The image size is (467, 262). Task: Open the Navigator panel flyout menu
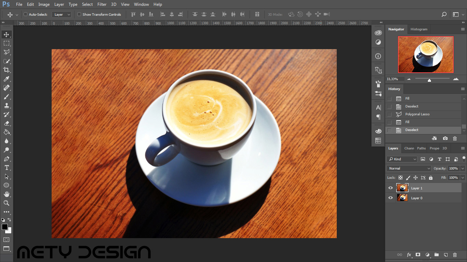click(463, 29)
